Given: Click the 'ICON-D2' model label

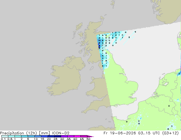Looking at the screenshot, I should click(61, 133).
